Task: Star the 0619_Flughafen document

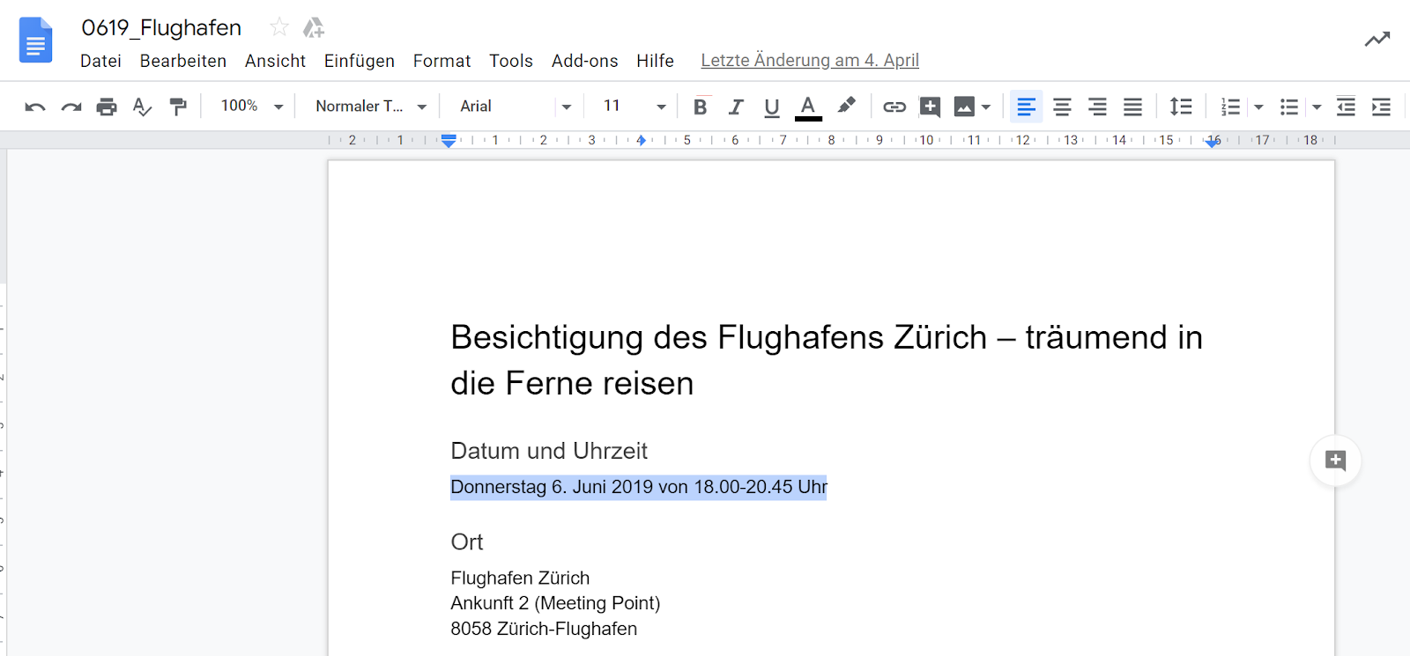Action: 279,27
